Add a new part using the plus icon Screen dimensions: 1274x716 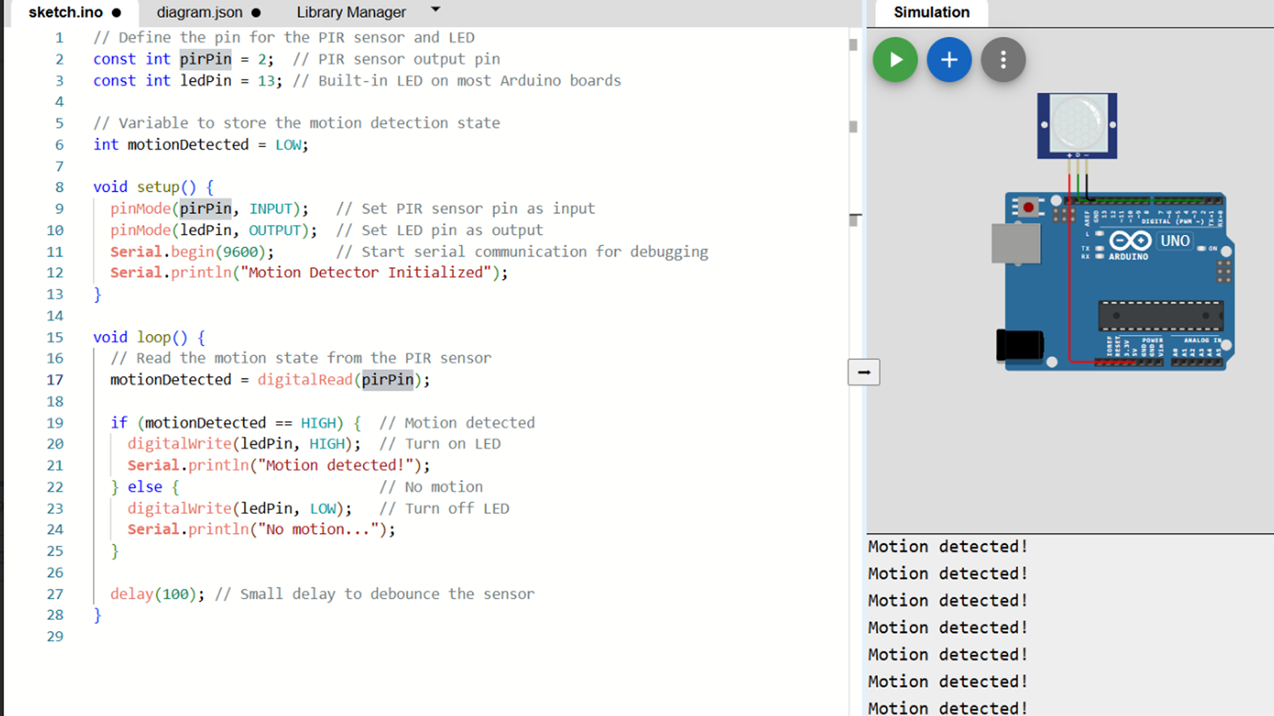coord(950,60)
